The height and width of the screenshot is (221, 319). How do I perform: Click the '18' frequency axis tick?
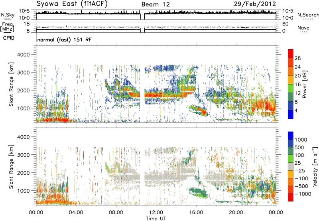[x=27, y=24]
